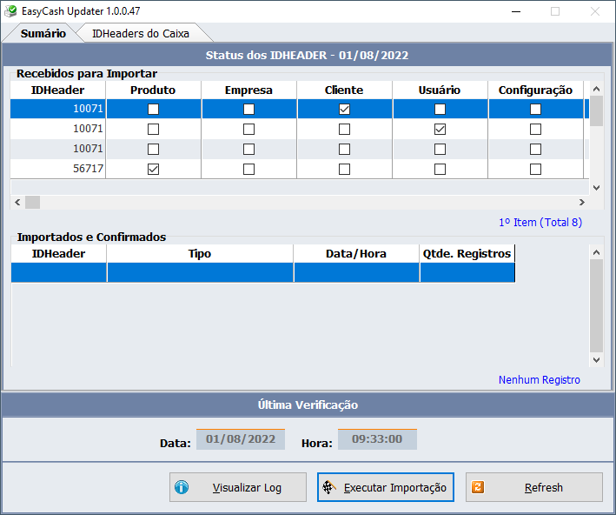The image size is (616, 515).
Task: Click the EasyCash Updater title bar icon
Action: pyautogui.click(x=10, y=11)
